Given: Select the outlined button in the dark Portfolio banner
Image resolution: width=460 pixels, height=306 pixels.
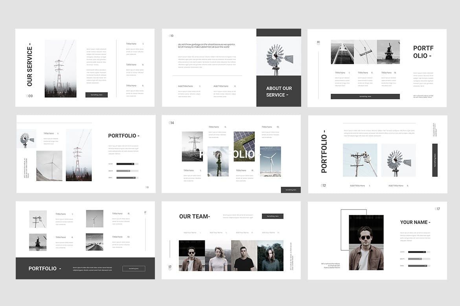Looking at the screenshot, I should tap(134, 269).
